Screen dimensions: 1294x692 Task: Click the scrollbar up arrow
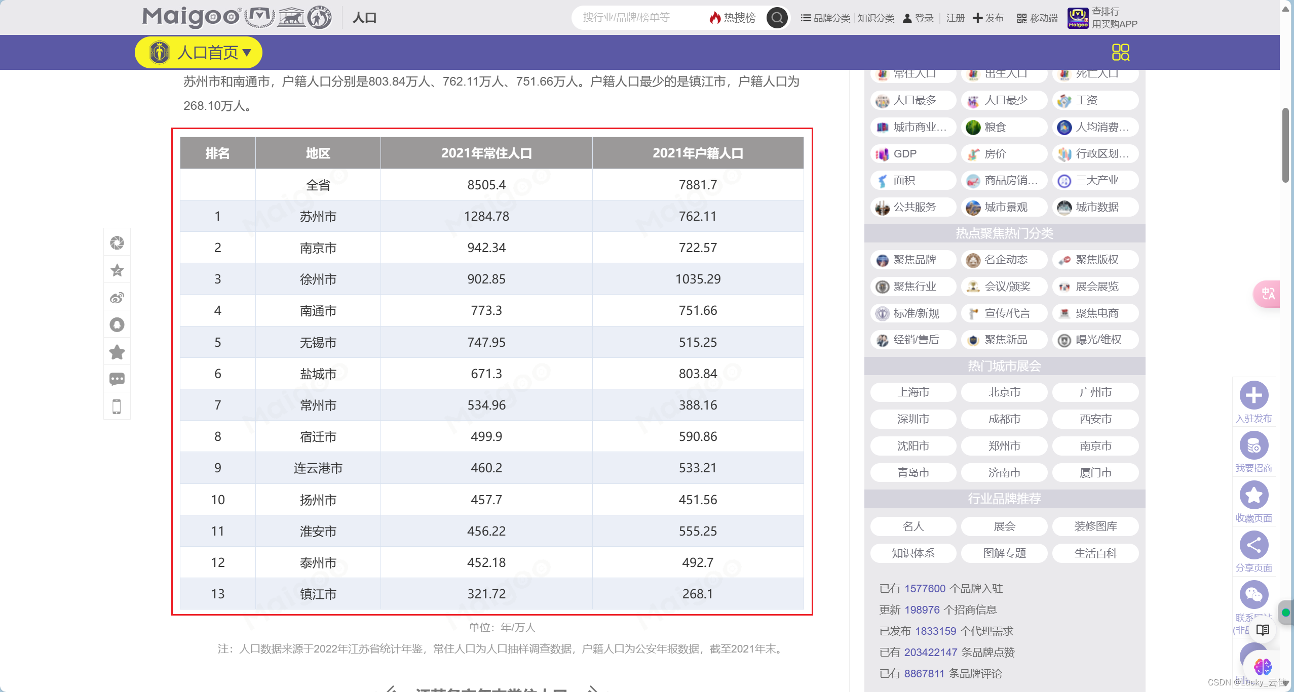1285,9
